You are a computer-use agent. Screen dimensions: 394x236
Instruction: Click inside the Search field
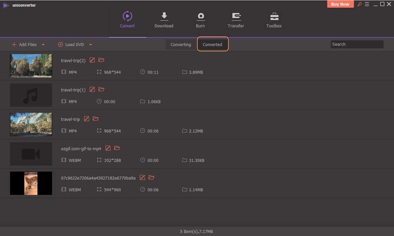[x=357, y=45]
